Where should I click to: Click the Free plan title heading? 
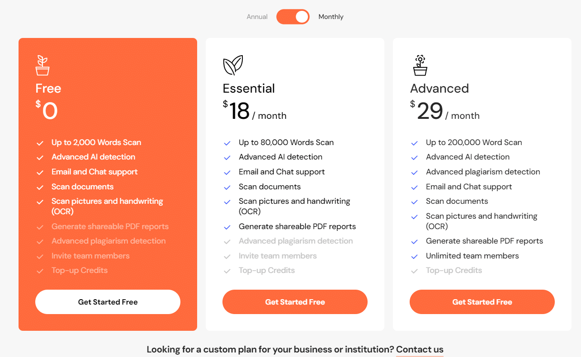pos(48,88)
